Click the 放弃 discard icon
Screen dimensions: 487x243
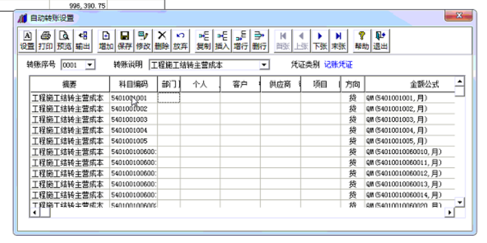click(x=181, y=40)
